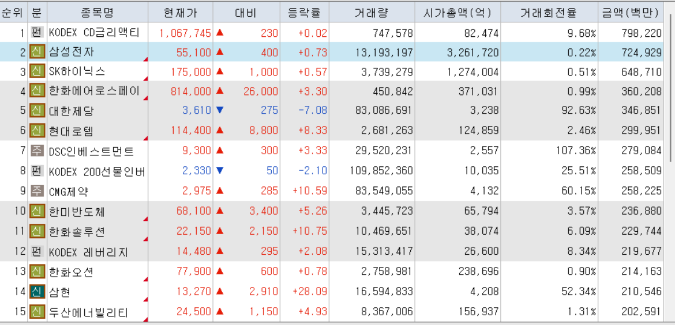This screenshot has width=675, height=325.
Task: Click the blue down arrow for KODEX 200선물인버
Action: tap(220, 171)
